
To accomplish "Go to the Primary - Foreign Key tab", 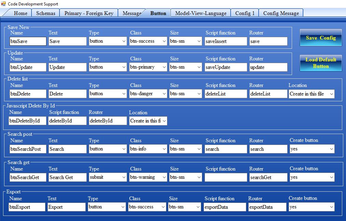I will 88,13.
